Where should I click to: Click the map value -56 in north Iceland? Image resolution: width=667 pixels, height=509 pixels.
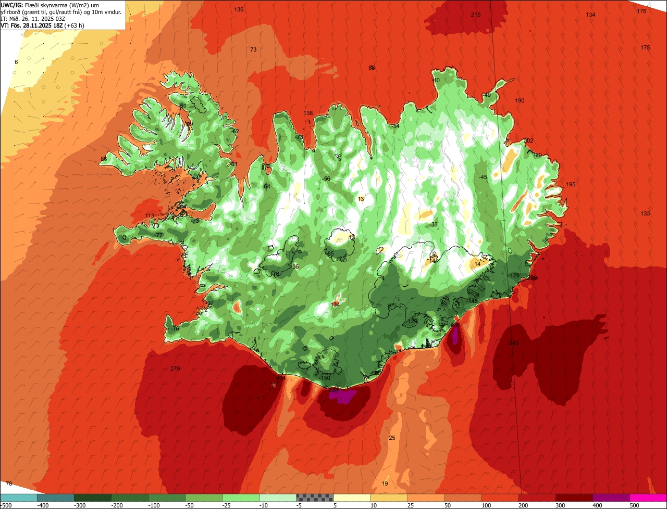[x=326, y=179]
